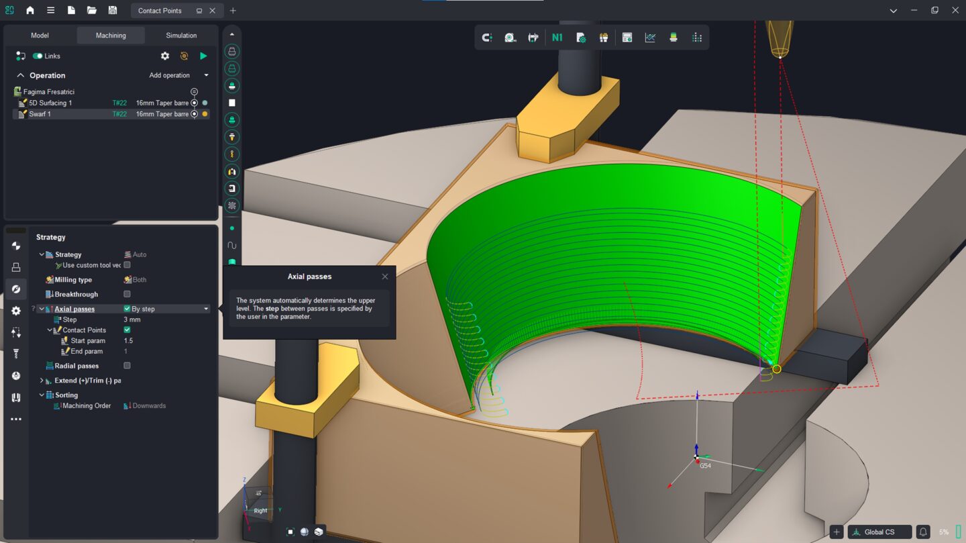This screenshot has width=966, height=543.
Task: Enable the Breakthrough checkbox
Action: 127,294
